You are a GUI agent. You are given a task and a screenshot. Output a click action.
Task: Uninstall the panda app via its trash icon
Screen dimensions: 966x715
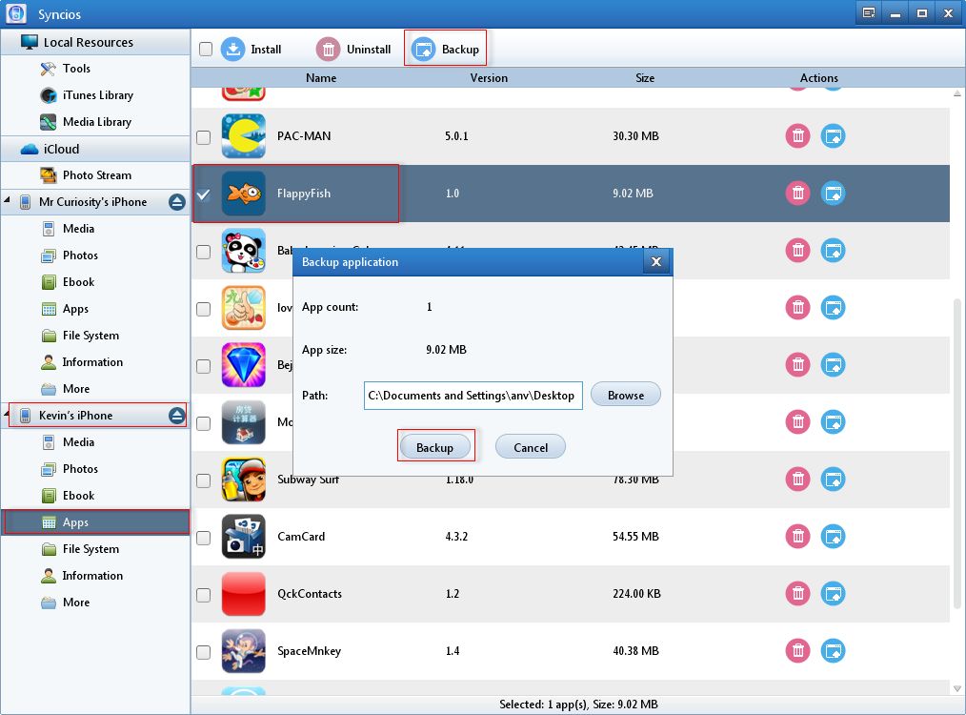tap(797, 250)
